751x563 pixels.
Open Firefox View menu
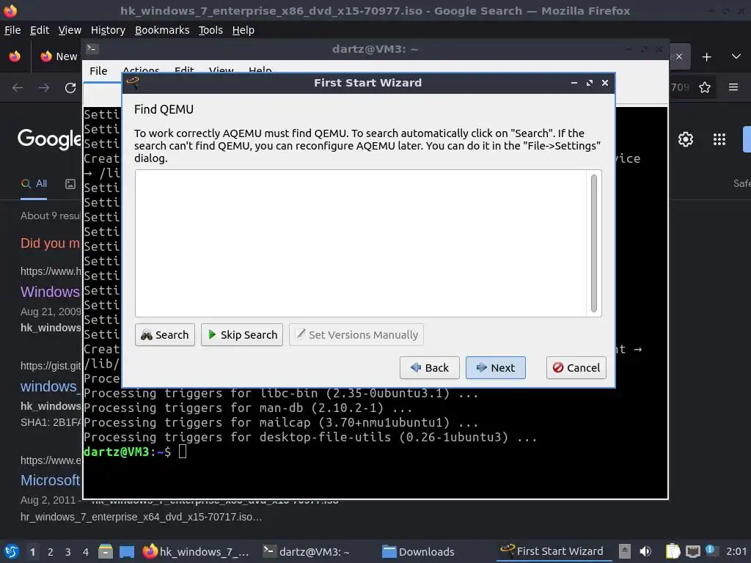click(70, 30)
